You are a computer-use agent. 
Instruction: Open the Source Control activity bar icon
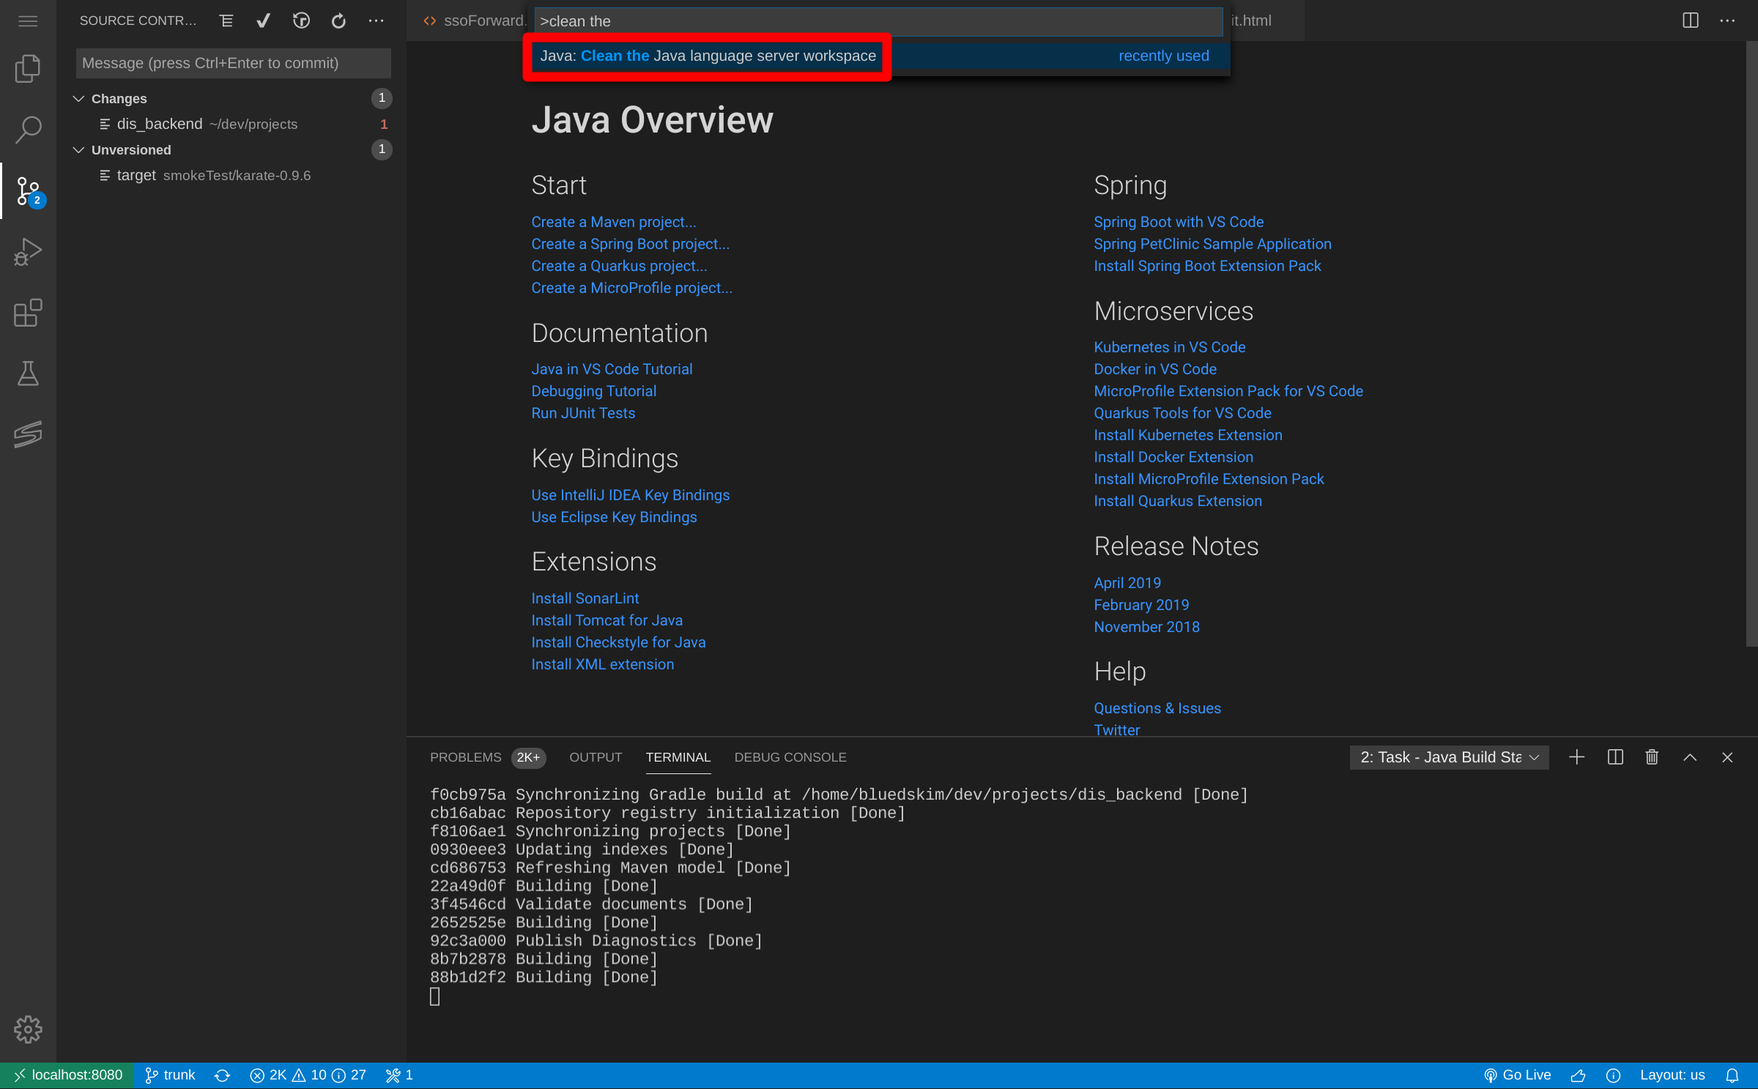tap(28, 191)
